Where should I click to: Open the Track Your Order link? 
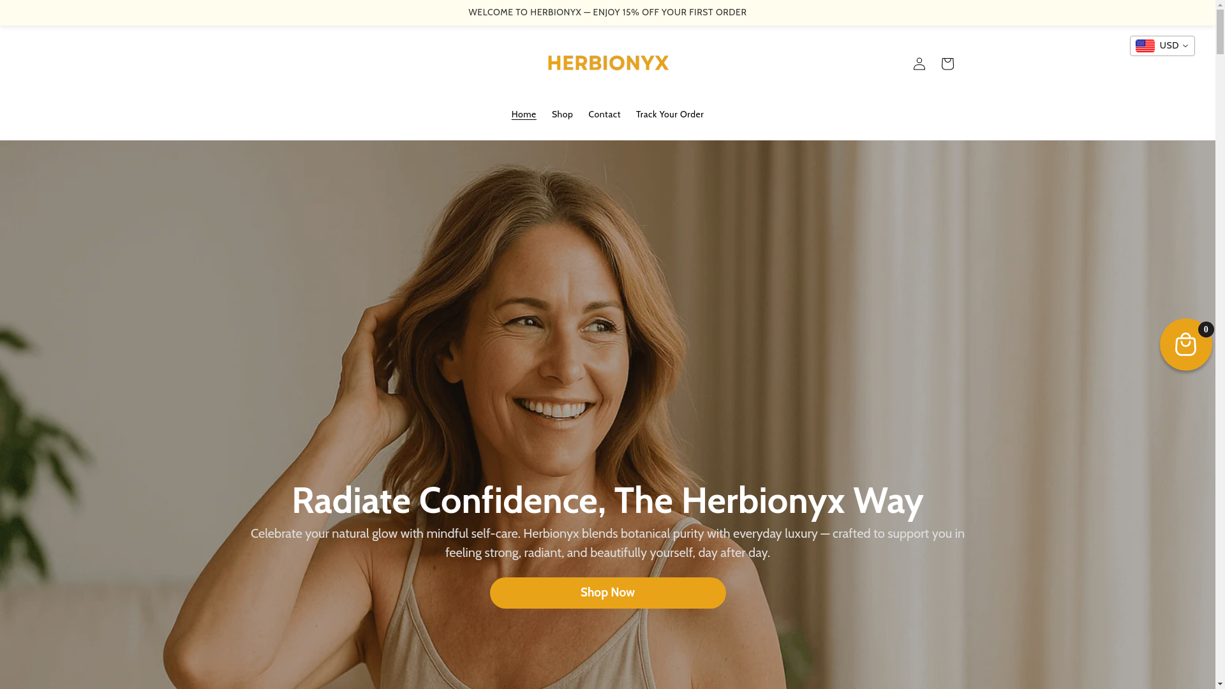(670, 114)
